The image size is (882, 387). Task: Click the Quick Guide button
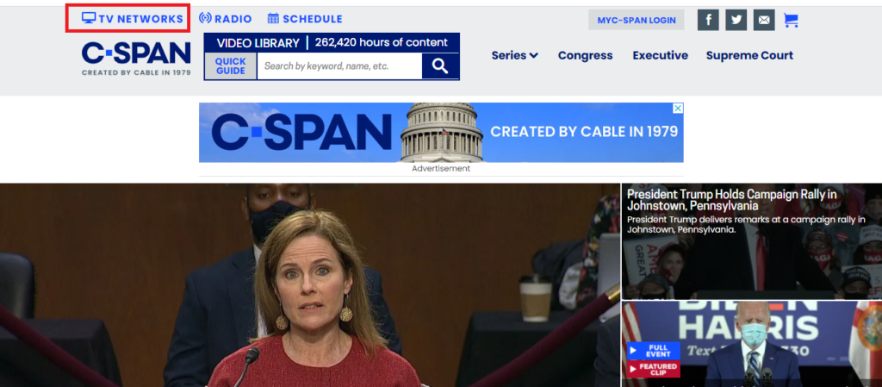pos(231,66)
